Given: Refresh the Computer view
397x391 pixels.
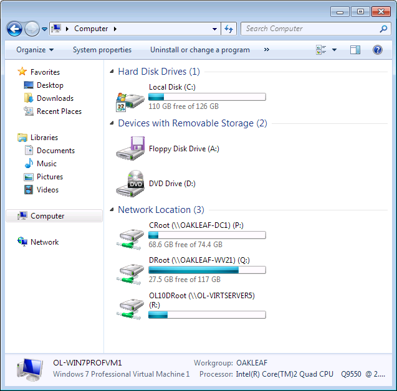Looking at the screenshot, I should (229, 29).
